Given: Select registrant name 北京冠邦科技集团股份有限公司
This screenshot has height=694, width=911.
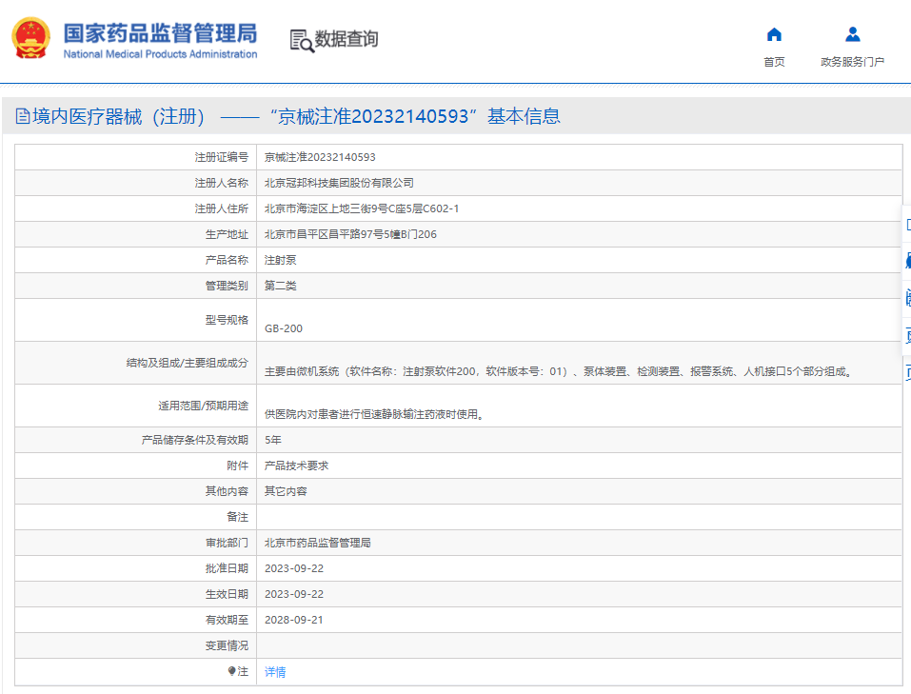Looking at the screenshot, I should [x=339, y=183].
